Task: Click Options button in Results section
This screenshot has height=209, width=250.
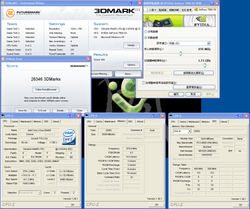Action: coord(132,65)
